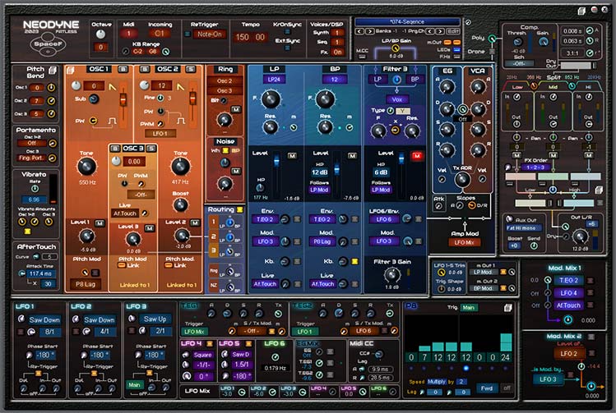Adjust the Filter 3 Gain knob
This screenshot has width=616, height=413.
(391, 275)
